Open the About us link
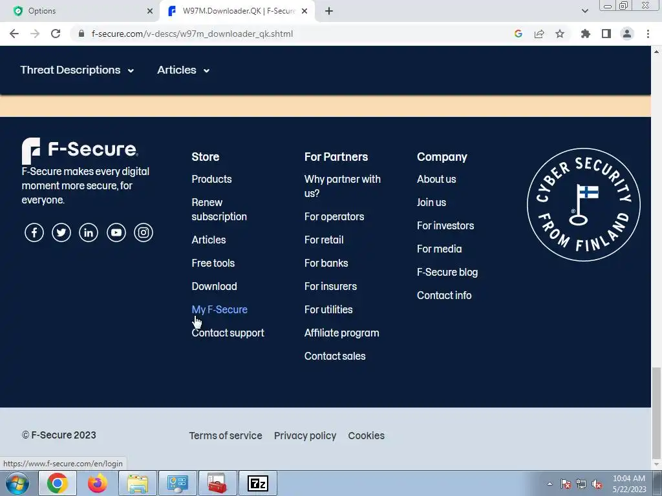This screenshot has width=662, height=496. pyautogui.click(x=436, y=180)
